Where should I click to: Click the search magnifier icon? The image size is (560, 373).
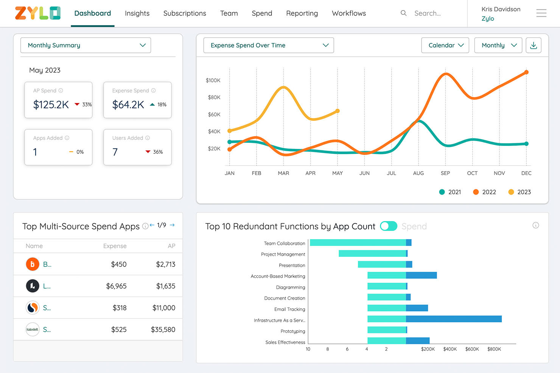(x=403, y=13)
